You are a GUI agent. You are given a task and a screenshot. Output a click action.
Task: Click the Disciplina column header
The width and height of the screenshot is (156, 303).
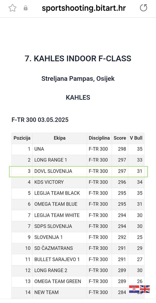(x=99, y=138)
